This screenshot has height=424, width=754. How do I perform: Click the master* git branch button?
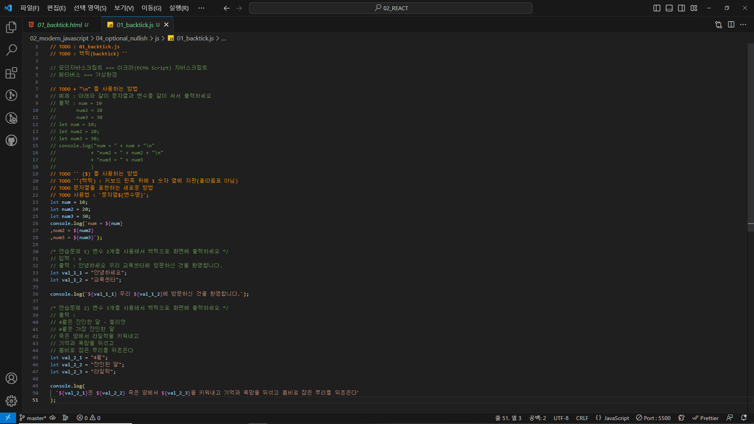33,418
